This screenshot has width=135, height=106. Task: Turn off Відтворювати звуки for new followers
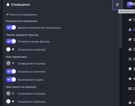click(x=11, y=79)
